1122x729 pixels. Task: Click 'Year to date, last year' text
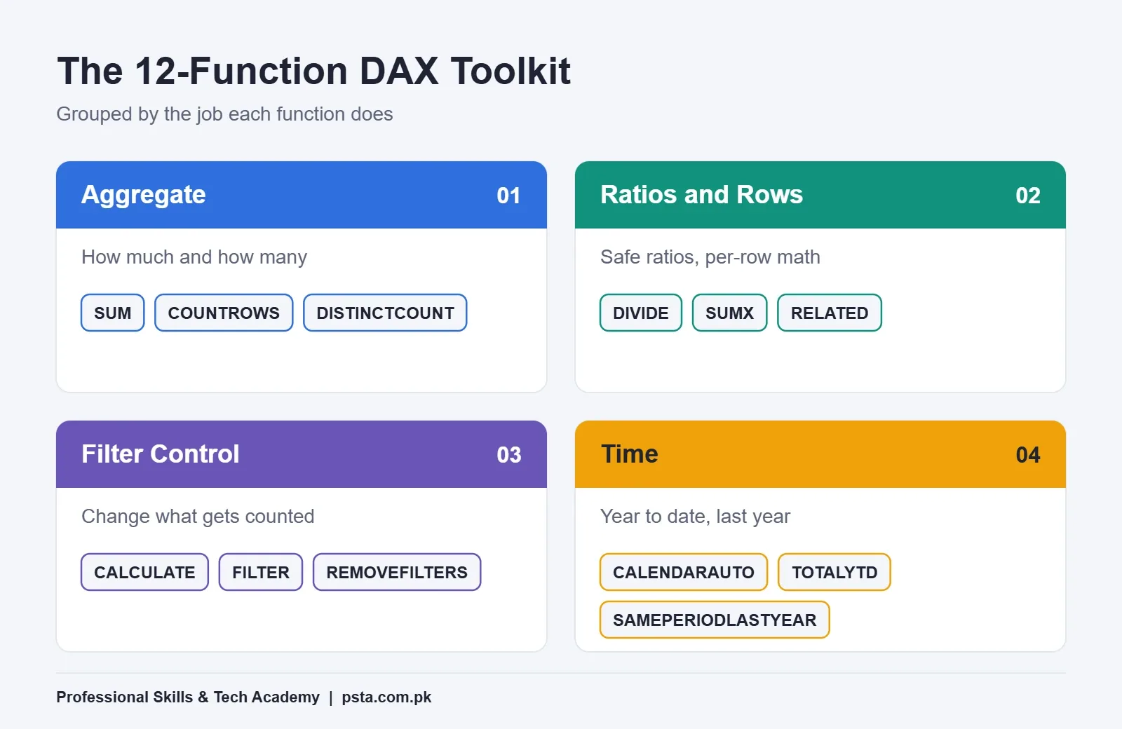tap(695, 517)
